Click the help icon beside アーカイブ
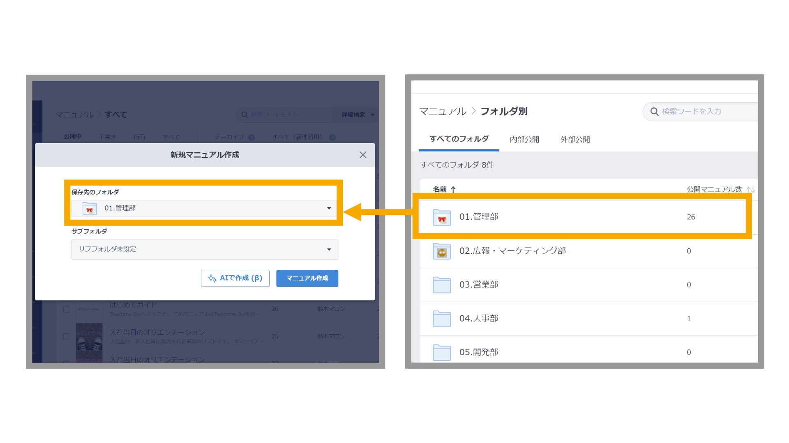 tap(251, 137)
